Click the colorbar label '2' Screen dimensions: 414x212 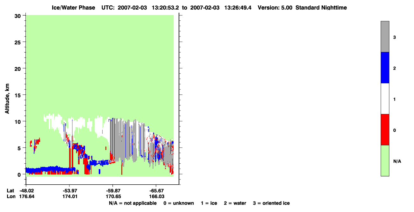point(395,68)
